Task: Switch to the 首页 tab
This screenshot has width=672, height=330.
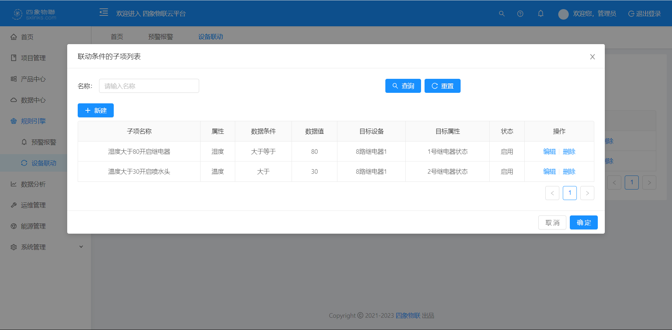Action: [x=117, y=36]
